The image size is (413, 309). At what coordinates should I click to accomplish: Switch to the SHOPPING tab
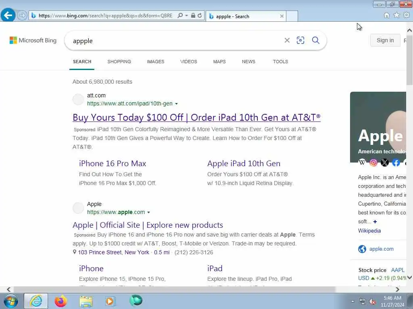pos(119,62)
